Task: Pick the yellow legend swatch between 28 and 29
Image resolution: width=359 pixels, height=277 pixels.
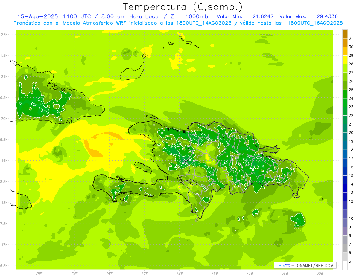Action: tap(345, 60)
